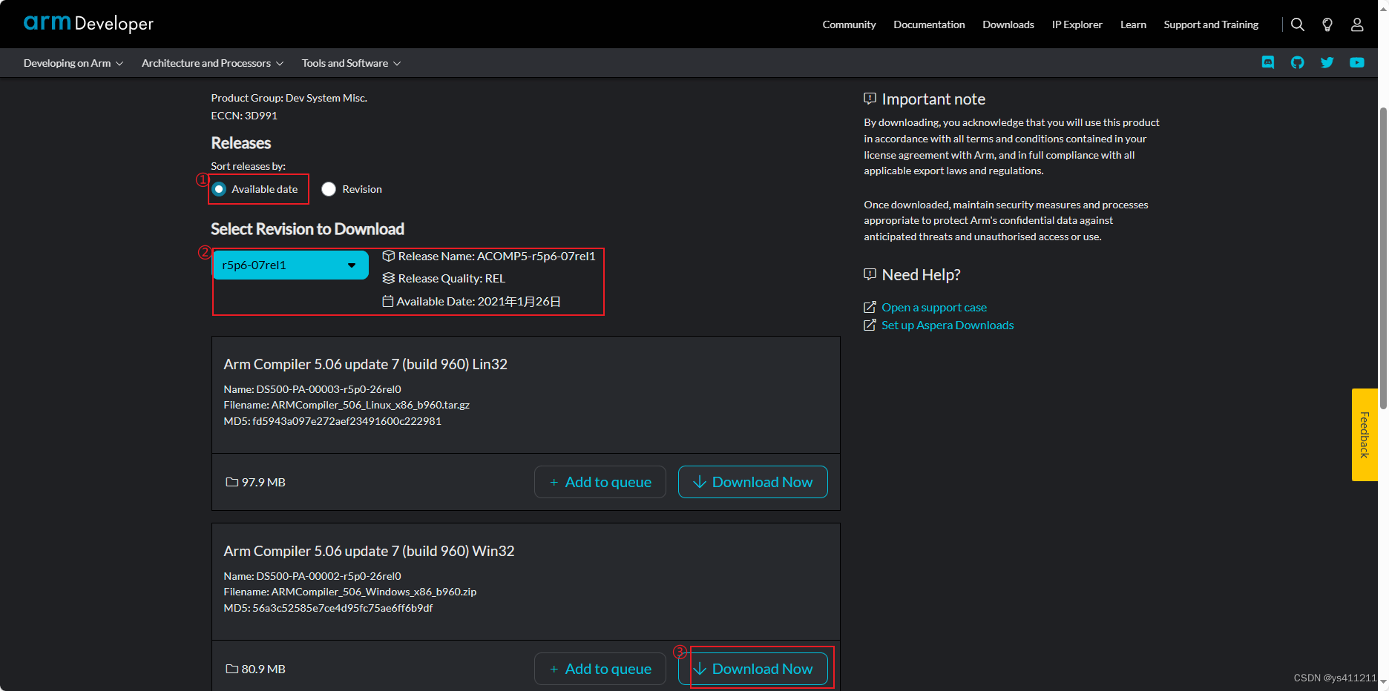Click the Important note icon
The image size is (1389, 691).
870,99
